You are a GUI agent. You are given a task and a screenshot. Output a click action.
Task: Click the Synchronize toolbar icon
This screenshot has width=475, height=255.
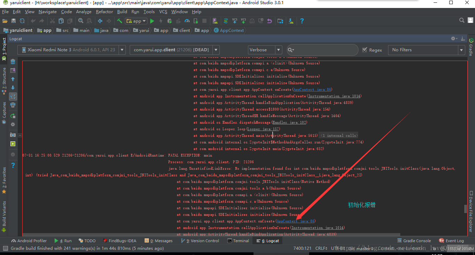click(22, 21)
